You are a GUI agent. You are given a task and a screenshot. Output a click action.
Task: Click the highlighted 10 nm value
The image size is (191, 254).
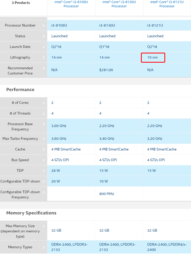pos(153,57)
